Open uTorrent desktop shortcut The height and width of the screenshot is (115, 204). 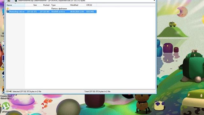(6, 107)
